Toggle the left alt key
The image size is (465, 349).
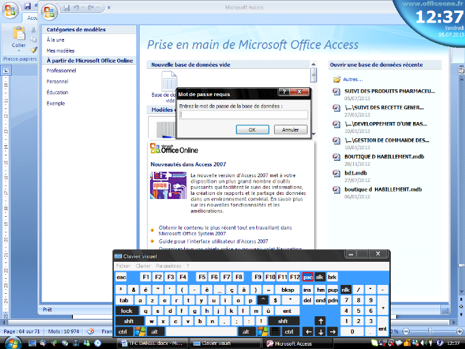click(x=155, y=331)
